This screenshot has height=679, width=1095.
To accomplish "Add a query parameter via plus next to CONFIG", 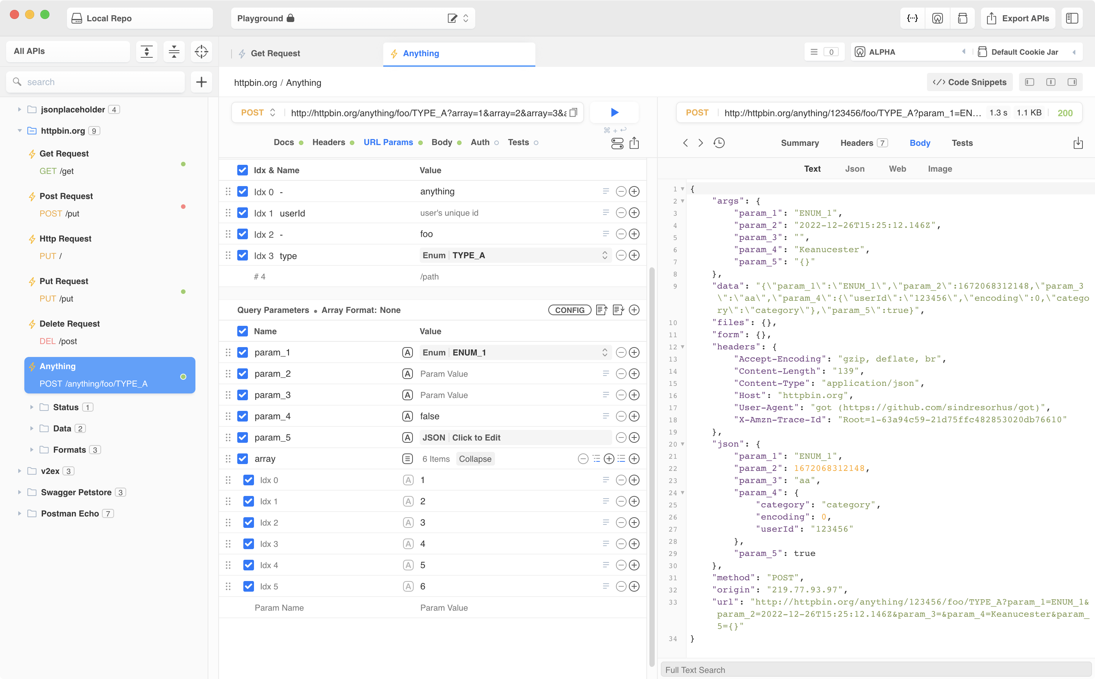I will (634, 310).
